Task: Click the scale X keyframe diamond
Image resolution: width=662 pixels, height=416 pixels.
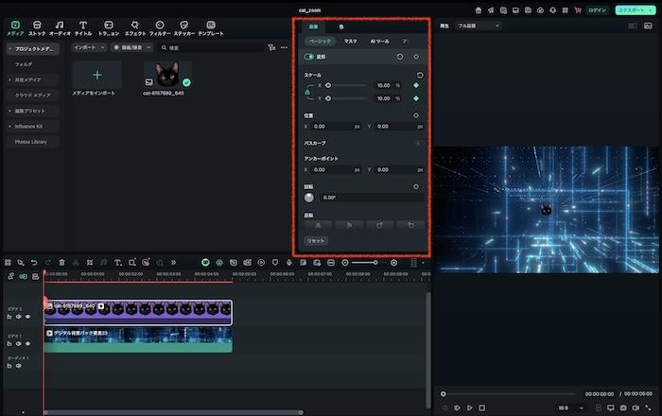Action: tap(416, 85)
